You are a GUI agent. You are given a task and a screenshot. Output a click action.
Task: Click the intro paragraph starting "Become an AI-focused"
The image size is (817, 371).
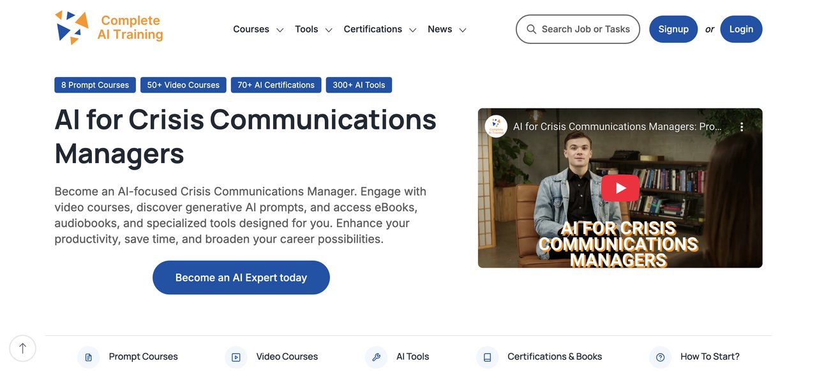coord(241,215)
